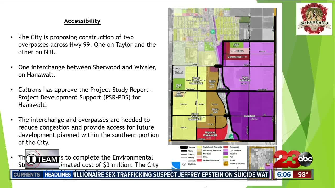Image resolution: width=335 pixels, height=188 pixels.
Task: Click the Industrial zone label on the map
Action: coord(249,116)
